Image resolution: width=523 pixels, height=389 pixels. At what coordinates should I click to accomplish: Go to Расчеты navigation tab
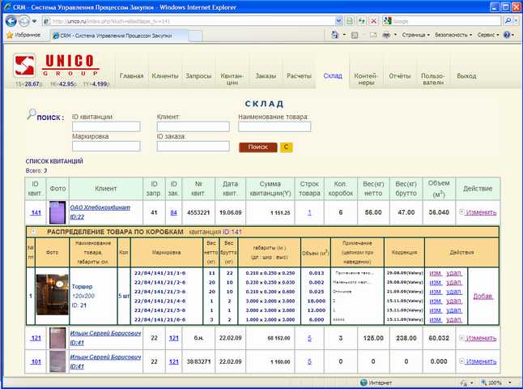pos(299,76)
